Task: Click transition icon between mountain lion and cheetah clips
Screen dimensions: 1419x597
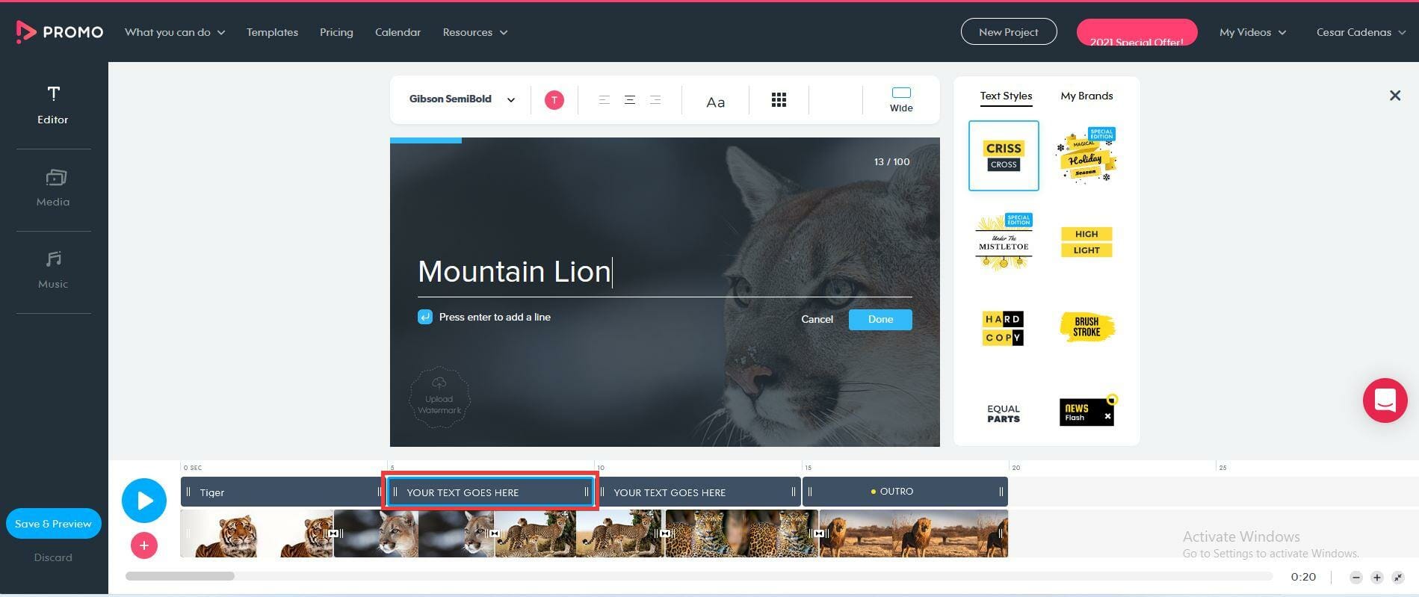Action: 494,533
